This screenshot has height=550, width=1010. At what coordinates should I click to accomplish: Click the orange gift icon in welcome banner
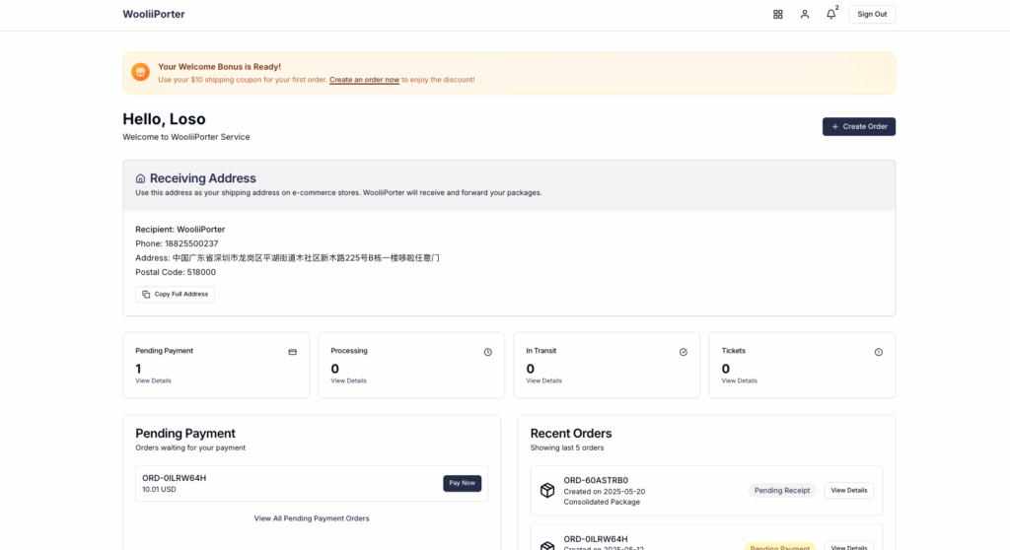[x=140, y=72]
